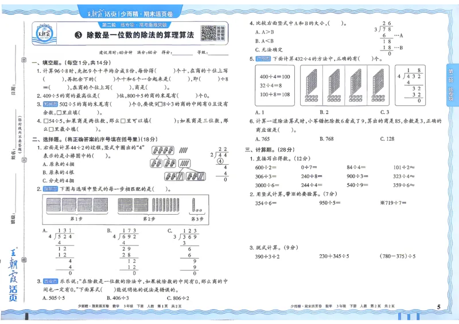The width and height of the screenshot is (459, 324).
Task: Select option C. 3 under question 5
Action: click(x=384, y=112)
